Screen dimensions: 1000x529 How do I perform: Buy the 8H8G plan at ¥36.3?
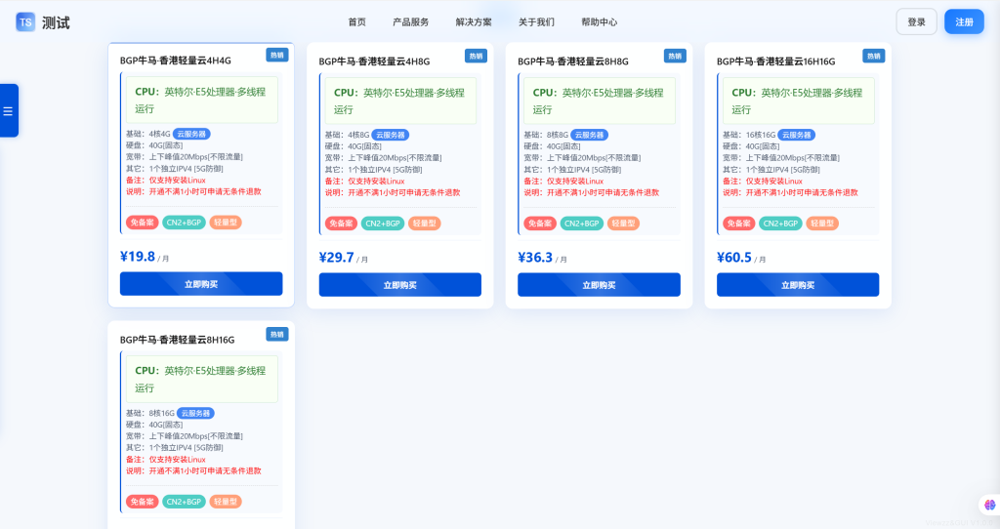click(x=599, y=285)
